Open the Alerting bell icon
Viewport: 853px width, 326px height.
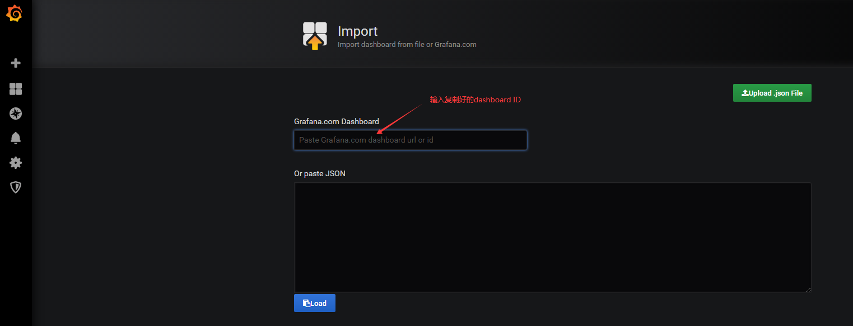(x=16, y=138)
